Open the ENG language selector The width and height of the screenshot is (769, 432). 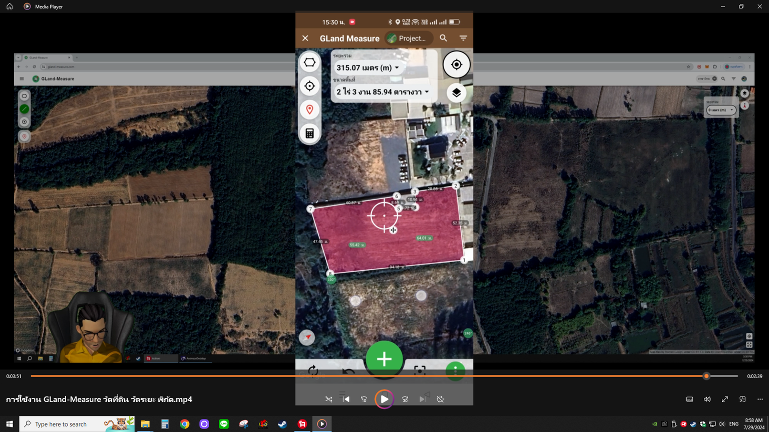(734, 424)
